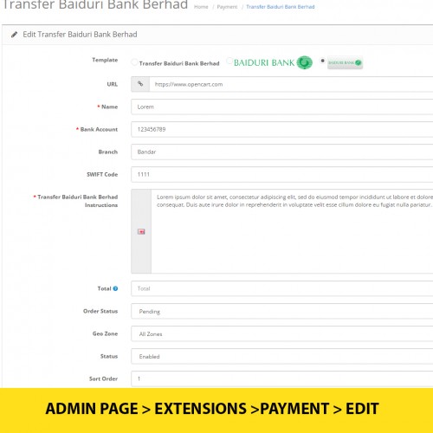Click the SWIFT Code input field
This screenshot has height=433, width=433.
pos(282,174)
